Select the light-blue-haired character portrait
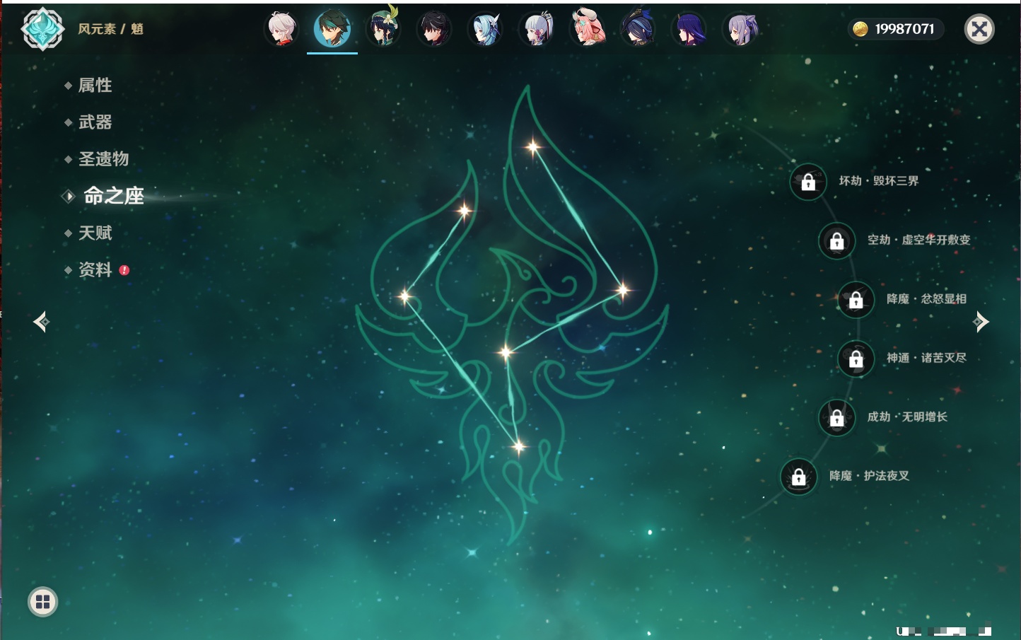This screenshot has height=640, width=1021. tap(485, 29)
